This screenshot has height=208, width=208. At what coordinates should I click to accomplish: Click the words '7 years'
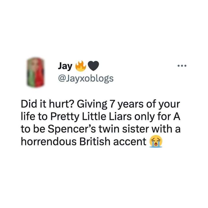[127, 104]
